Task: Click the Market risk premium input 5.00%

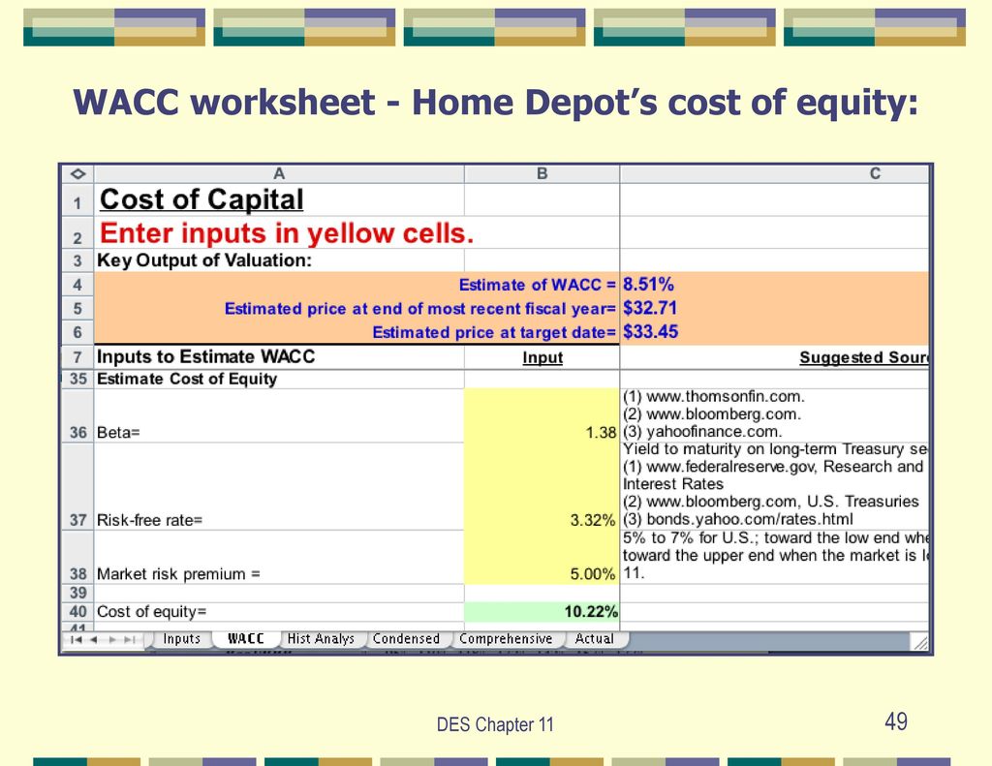Action: coord(542,557)
